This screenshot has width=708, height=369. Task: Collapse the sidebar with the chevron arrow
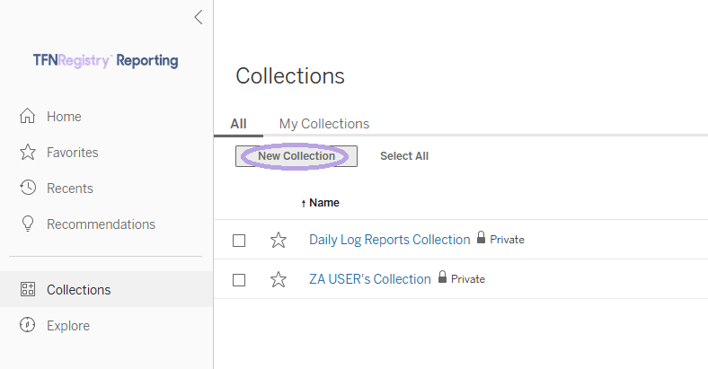(x=199, y=17)
